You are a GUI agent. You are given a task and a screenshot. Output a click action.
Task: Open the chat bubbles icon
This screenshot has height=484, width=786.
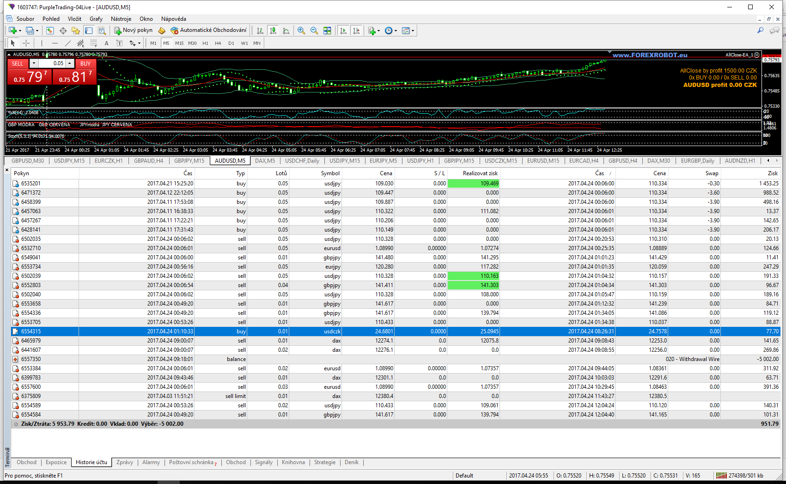click(774, 31)
